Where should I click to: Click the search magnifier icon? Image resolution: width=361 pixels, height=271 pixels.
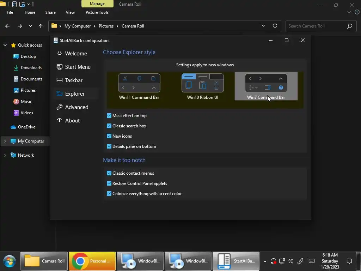point(350,26)
